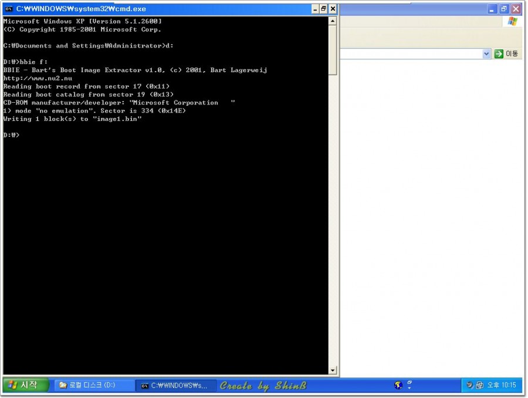Switch to C:\WINDOWS\s... taskbar button
528x398 pixels.
click(x=176, y=385)
